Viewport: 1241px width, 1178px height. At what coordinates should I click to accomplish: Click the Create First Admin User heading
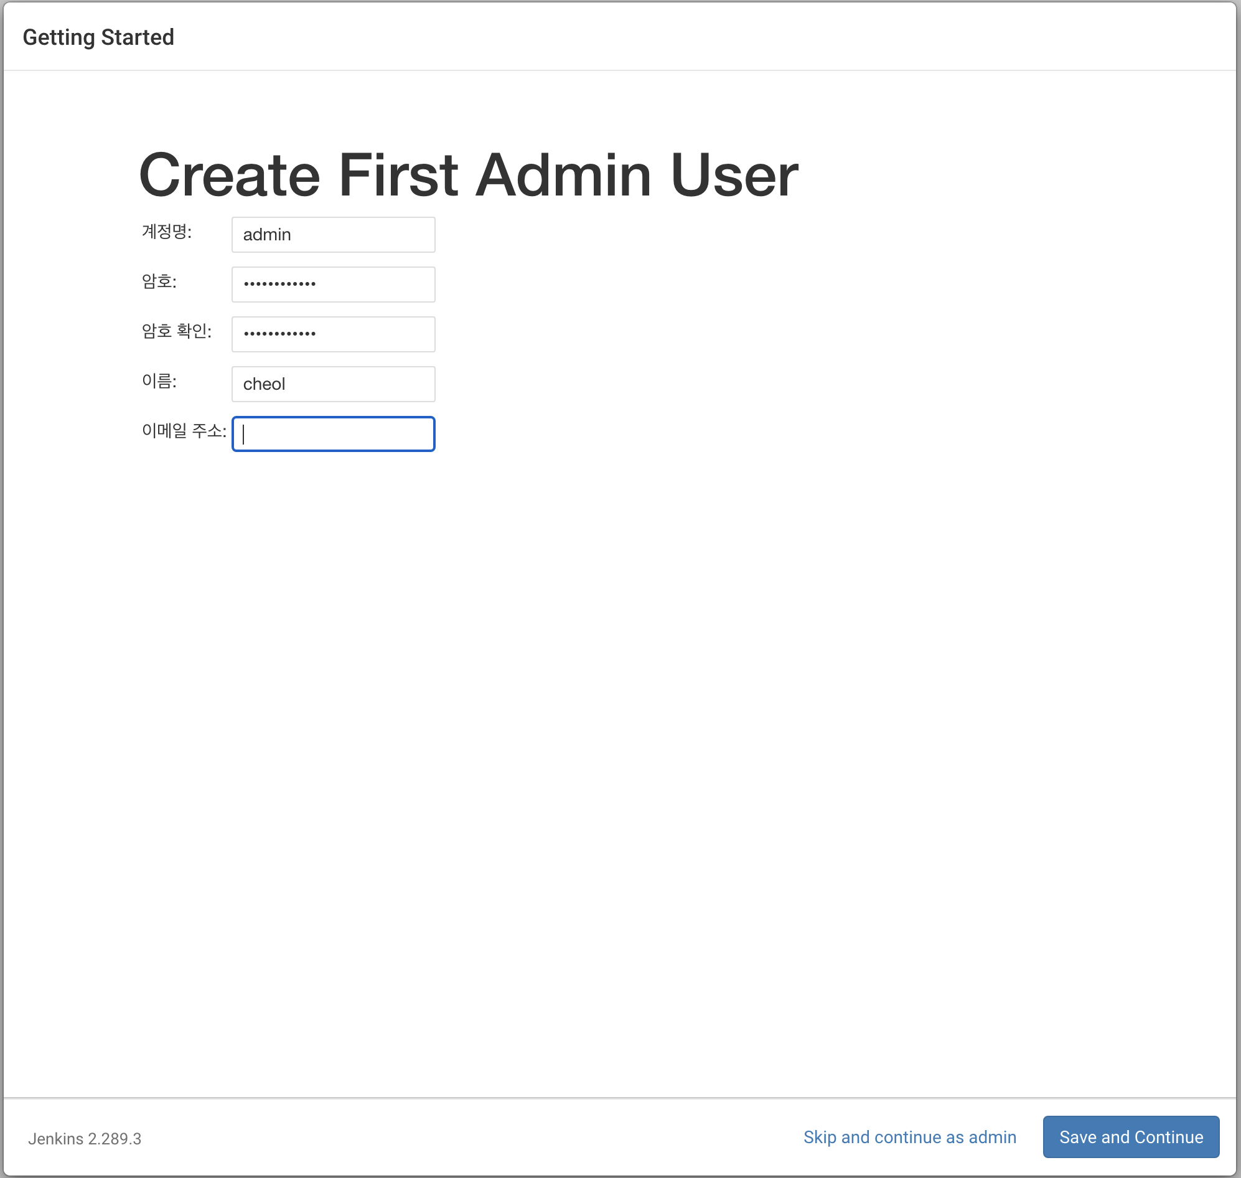click(x=467, y=175)
